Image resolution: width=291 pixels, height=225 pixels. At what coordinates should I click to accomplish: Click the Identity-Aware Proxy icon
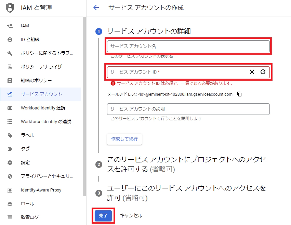click(10, 190)
